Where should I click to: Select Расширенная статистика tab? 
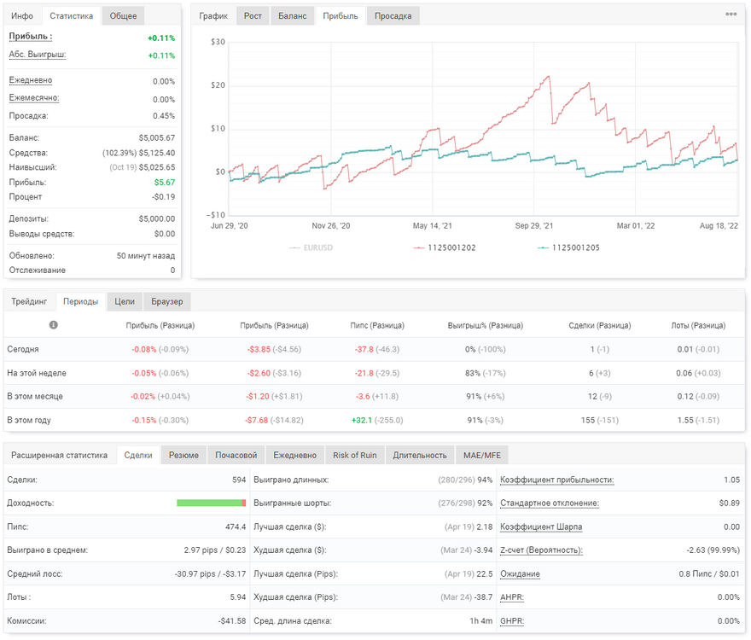(x=60, y=455)
